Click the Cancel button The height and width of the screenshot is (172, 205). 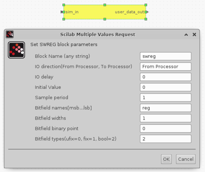pyautogui.click(x=186, y=159)
